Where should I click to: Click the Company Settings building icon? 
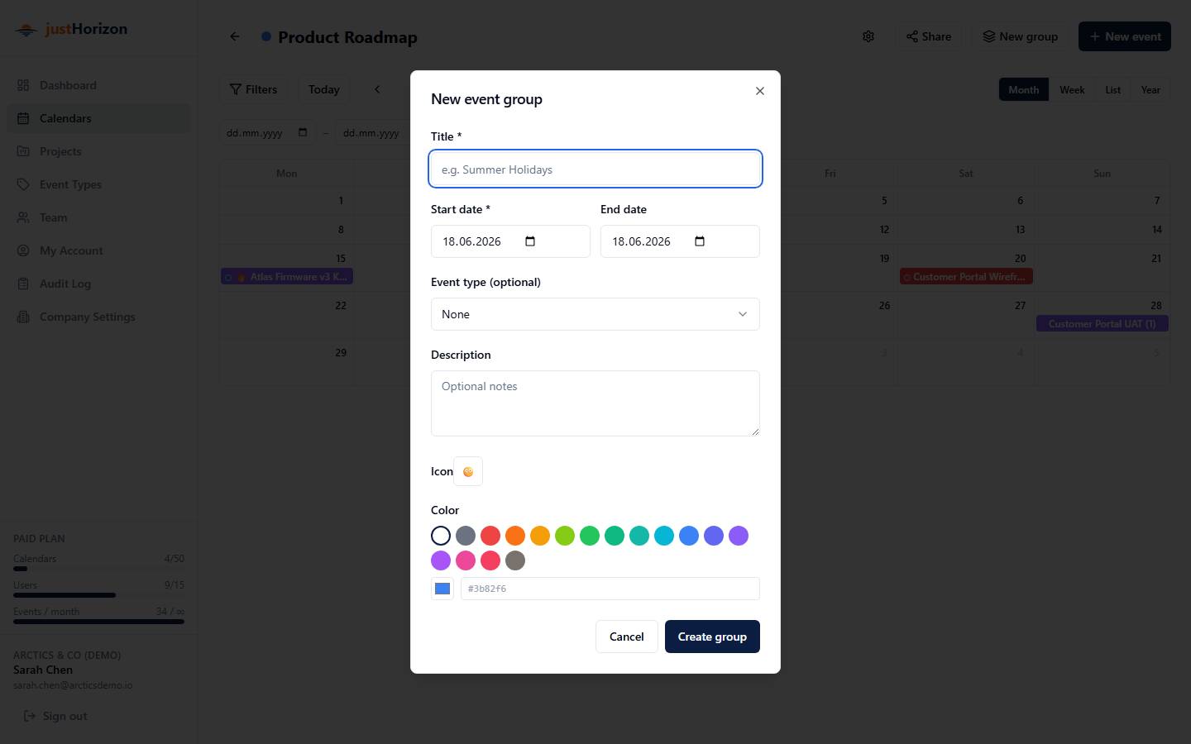(x=23, y=317)
